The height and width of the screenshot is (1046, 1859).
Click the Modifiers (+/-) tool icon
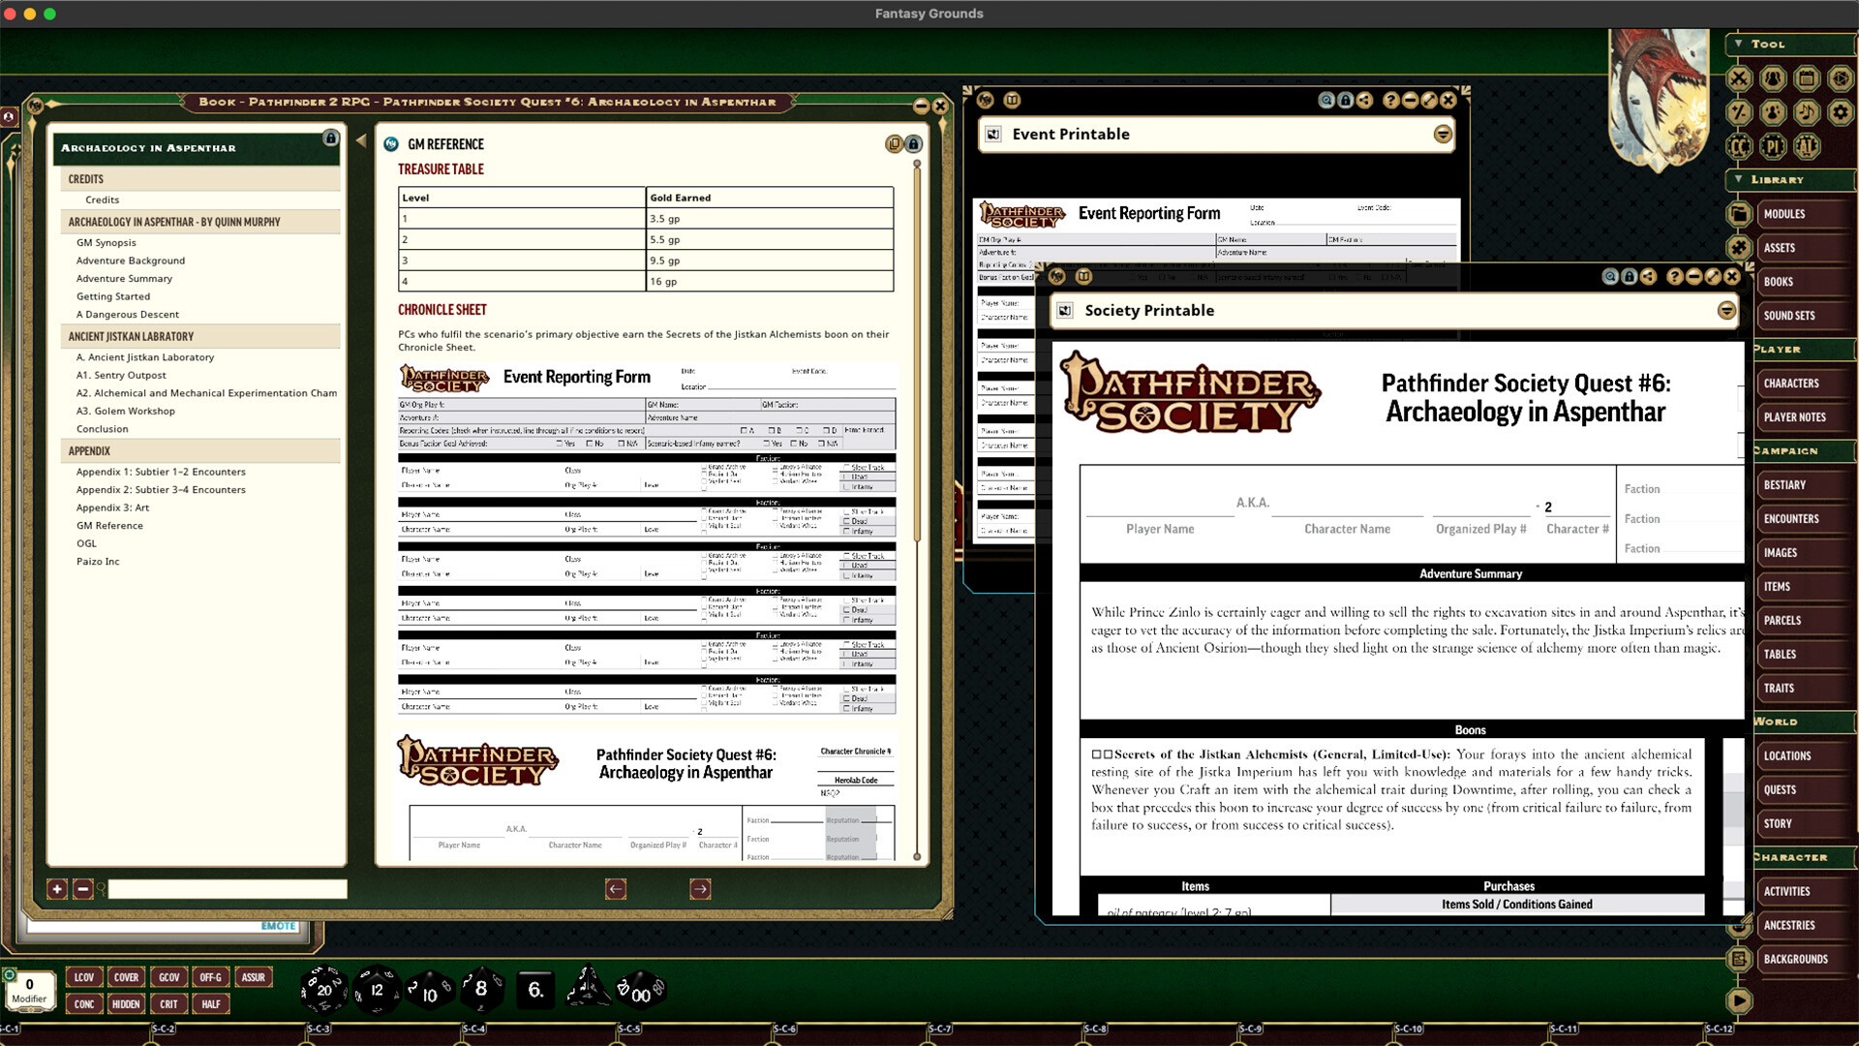[x=1740, y=112]
